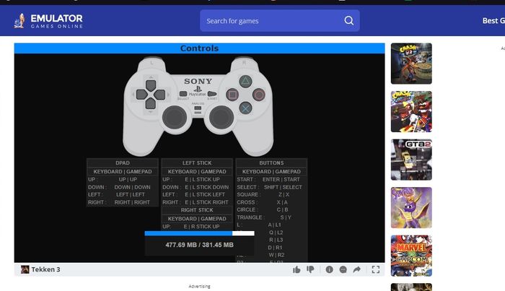This screenshot has height=291, width=505.
Task: Open the Crash Team Racing thumbnail
Action: pyautogui.click(x=411, y=111)
